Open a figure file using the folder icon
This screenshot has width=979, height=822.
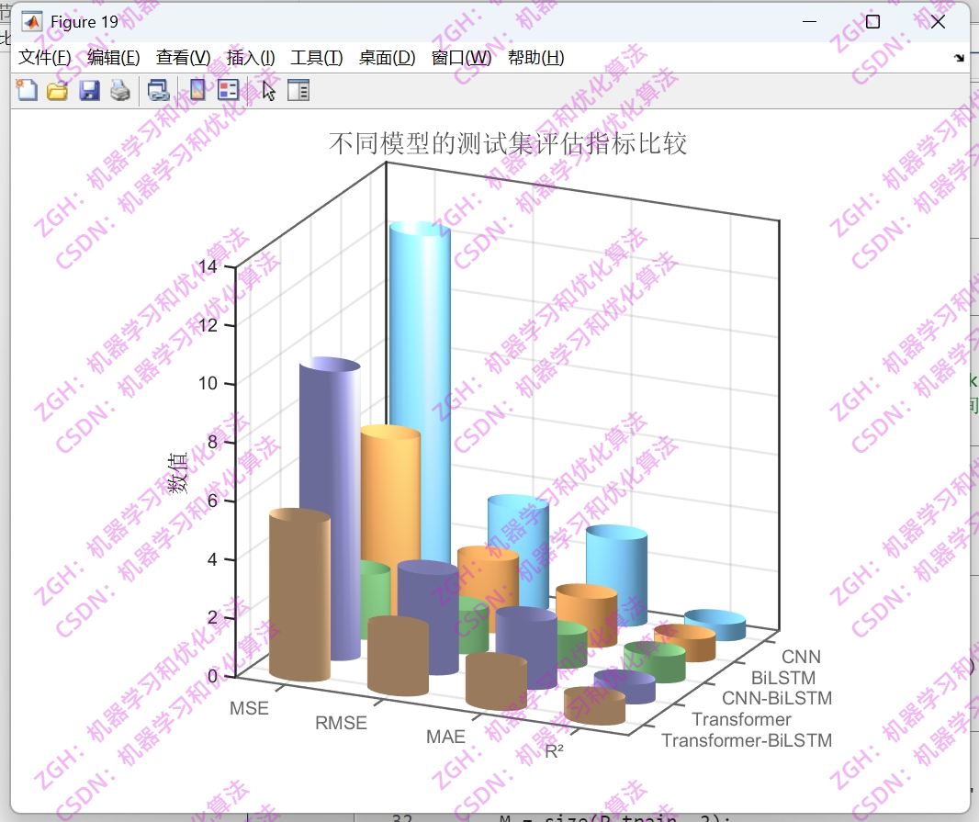(56, 89)
